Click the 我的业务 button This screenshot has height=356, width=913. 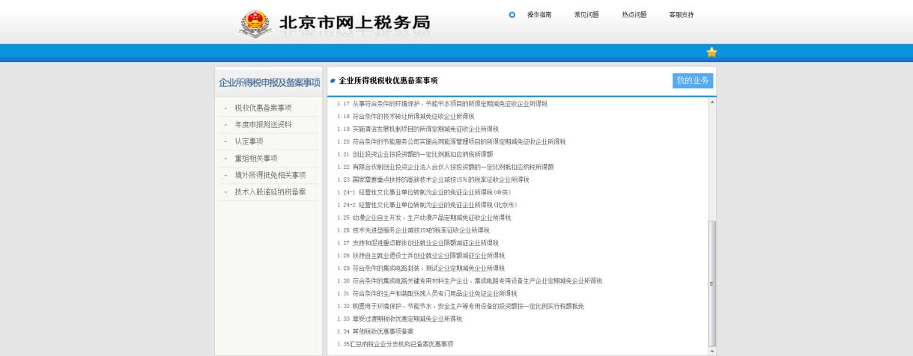[693, 81]
